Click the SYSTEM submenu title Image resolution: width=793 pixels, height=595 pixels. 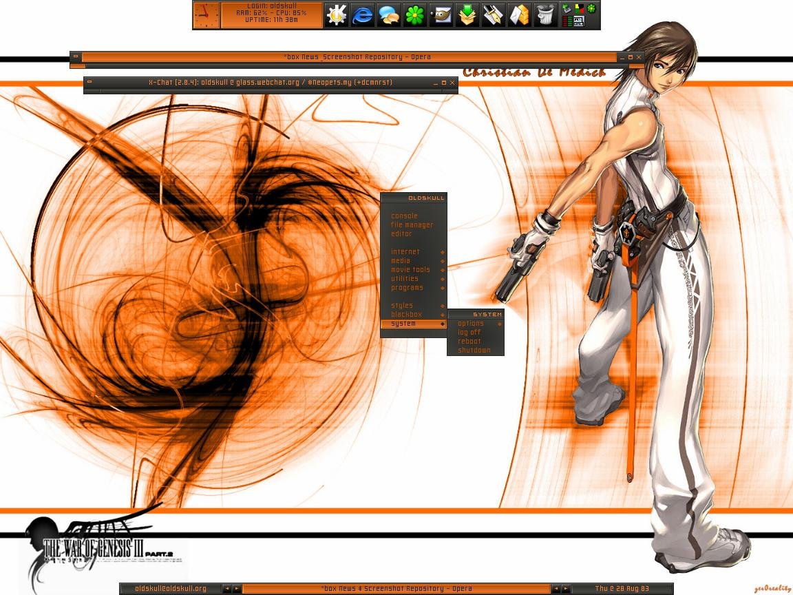tap(476, 314)
